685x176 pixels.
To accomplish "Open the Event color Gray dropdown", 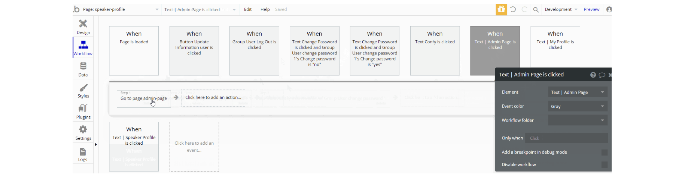I will coord(578,106).
